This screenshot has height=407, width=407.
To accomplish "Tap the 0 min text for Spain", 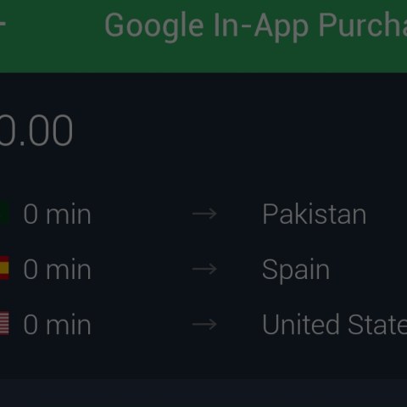I will click(x=57, y=270).
